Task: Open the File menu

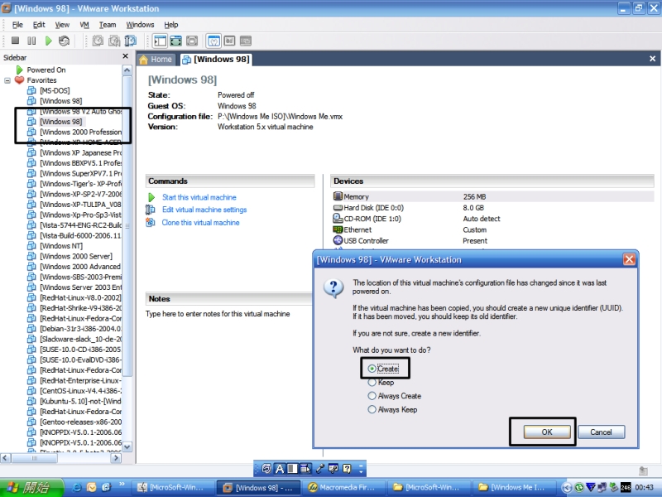Action: pos(17,25)
